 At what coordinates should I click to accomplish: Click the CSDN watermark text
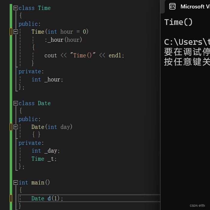coord(197,205)
